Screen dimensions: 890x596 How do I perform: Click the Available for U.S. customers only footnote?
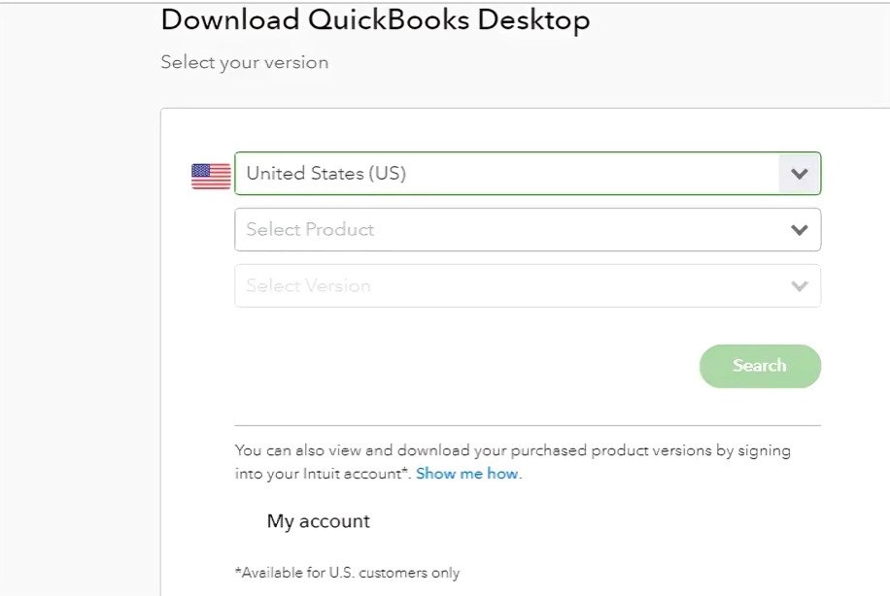(x=347, y=573)
